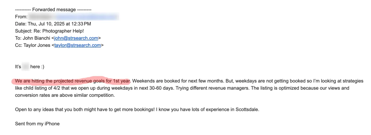
Task: Click the Date line showing Jul 10, 2025
Action: [x=53, y=24]
